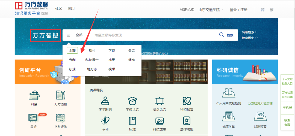Click the 万方智搜 title text
The image size is (295, 136).
(46, 35)
